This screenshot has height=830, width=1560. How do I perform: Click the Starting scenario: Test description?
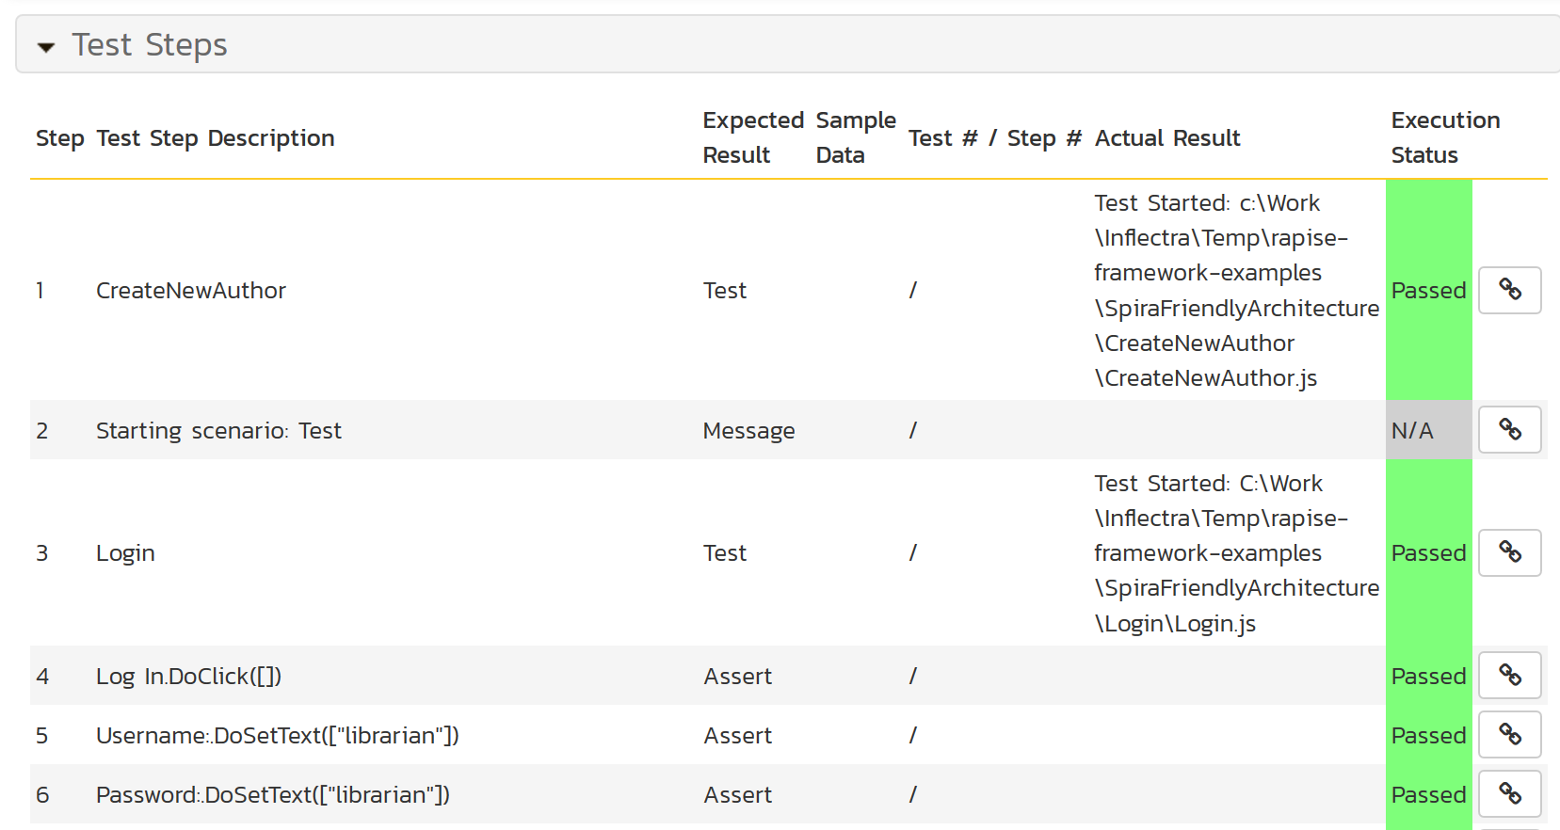tap(218, 430)
